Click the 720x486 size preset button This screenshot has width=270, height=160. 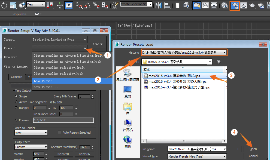84,154
